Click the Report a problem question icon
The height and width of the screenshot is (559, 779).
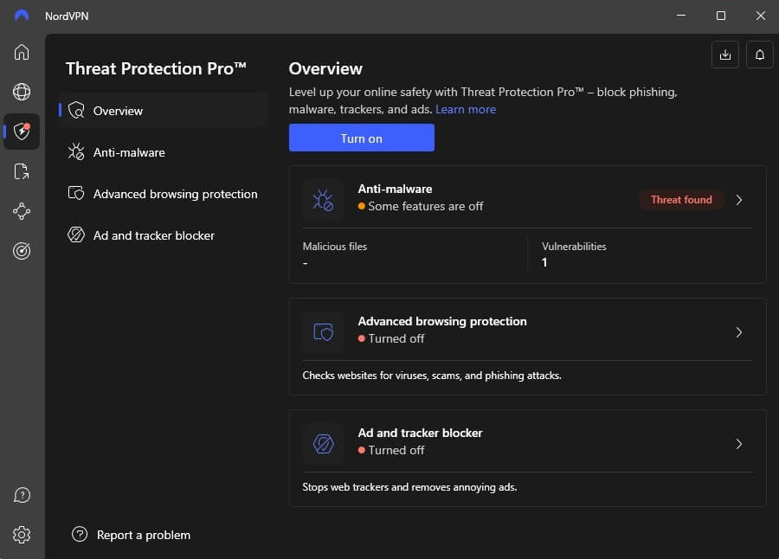(80, 534)
